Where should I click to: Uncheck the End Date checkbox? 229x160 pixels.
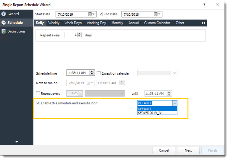click(101, 14)
